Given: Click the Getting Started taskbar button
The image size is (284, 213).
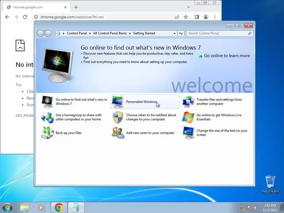Looking at the screenshot, I should point(76,207).
